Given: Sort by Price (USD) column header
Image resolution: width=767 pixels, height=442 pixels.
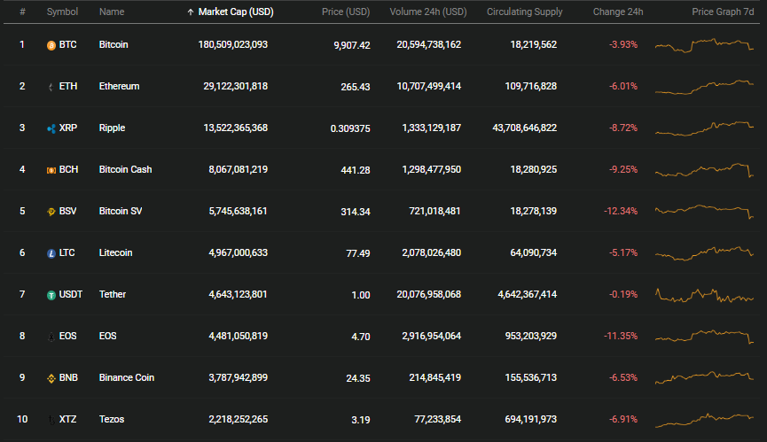Looking at the screenshot, I should [x=346, y=12].
